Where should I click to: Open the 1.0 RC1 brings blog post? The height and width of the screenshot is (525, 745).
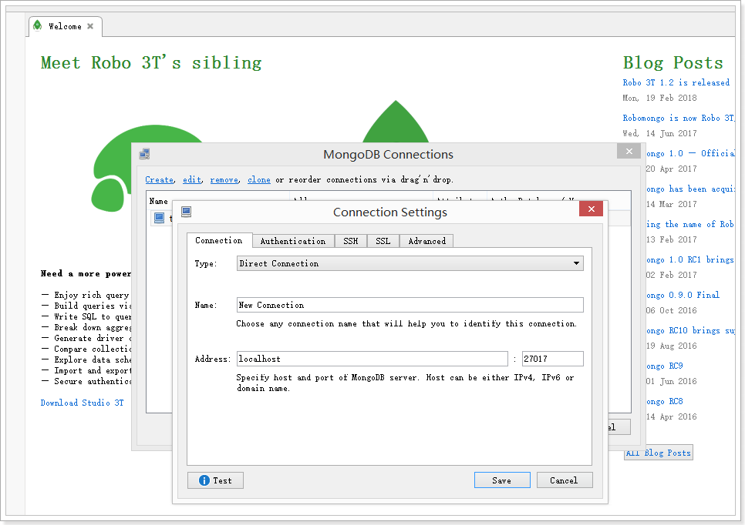[690, 259]
